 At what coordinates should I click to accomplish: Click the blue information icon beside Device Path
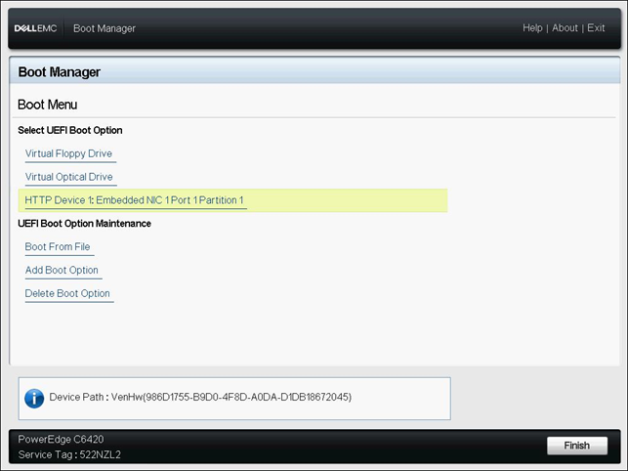(x=34, y=399)
